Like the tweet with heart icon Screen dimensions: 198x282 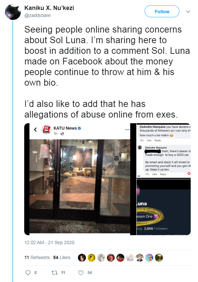[81, 273]
